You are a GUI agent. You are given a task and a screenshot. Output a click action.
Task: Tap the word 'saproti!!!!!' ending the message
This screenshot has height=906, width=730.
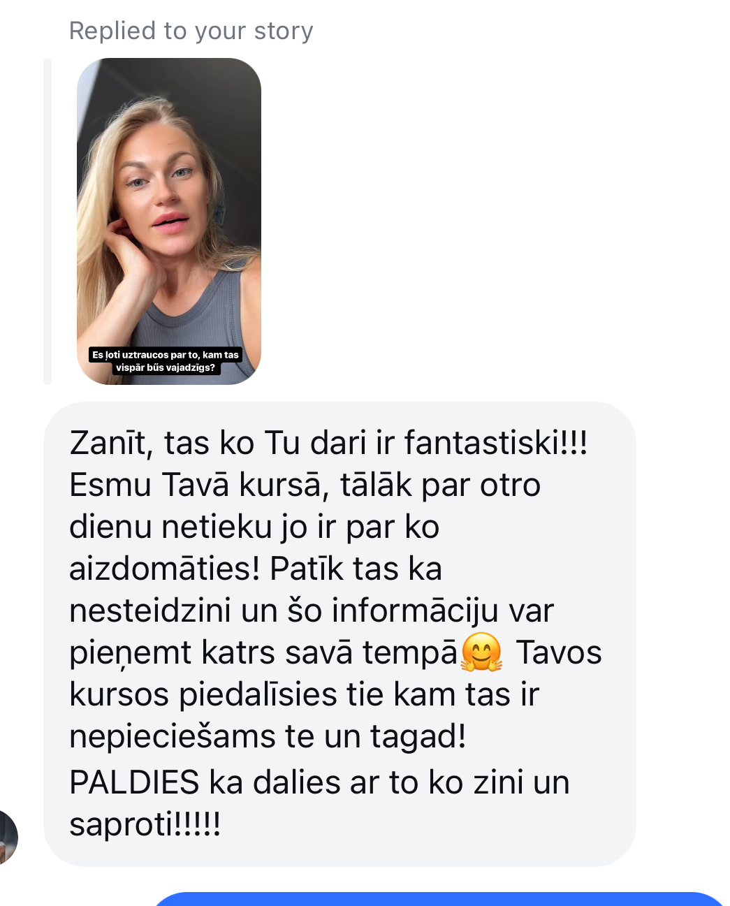pyautogui.click(x=145, y=824)
